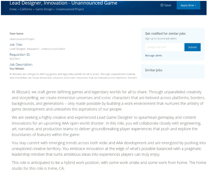Viewport: 209px width, 174px height.
Task: Click the email address input field
Action: (x=164, y=47)
